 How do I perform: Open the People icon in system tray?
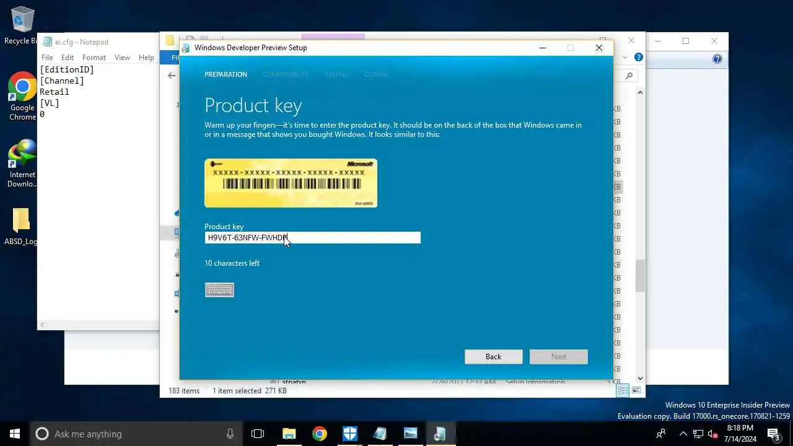[x=661, y=434]
